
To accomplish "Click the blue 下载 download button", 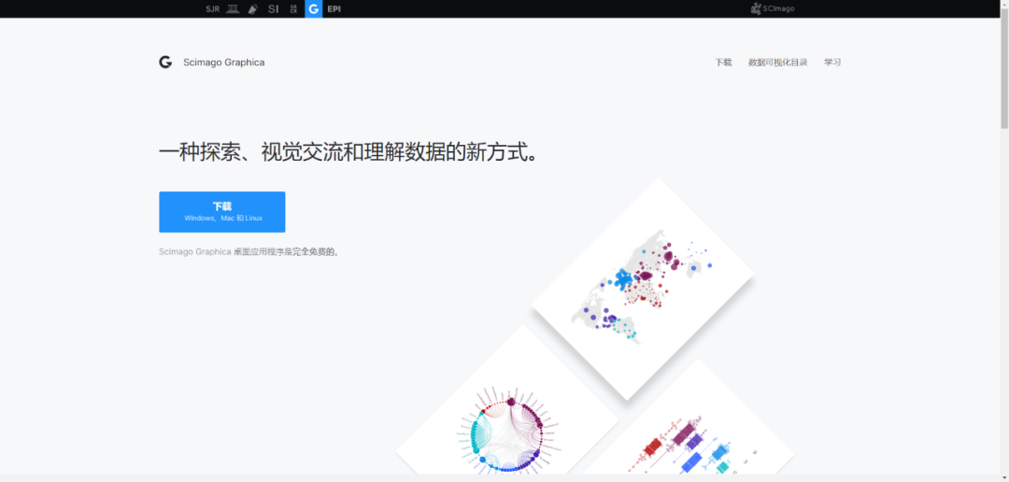I will point(222,212).
